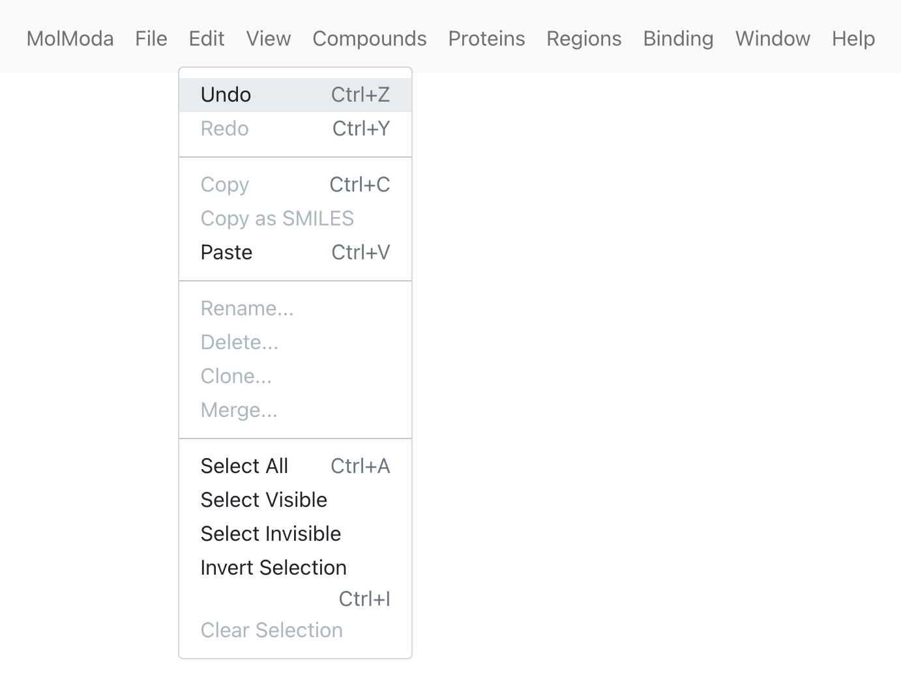
Task: Click Select Visible menu entry
Action: (295, 500)
